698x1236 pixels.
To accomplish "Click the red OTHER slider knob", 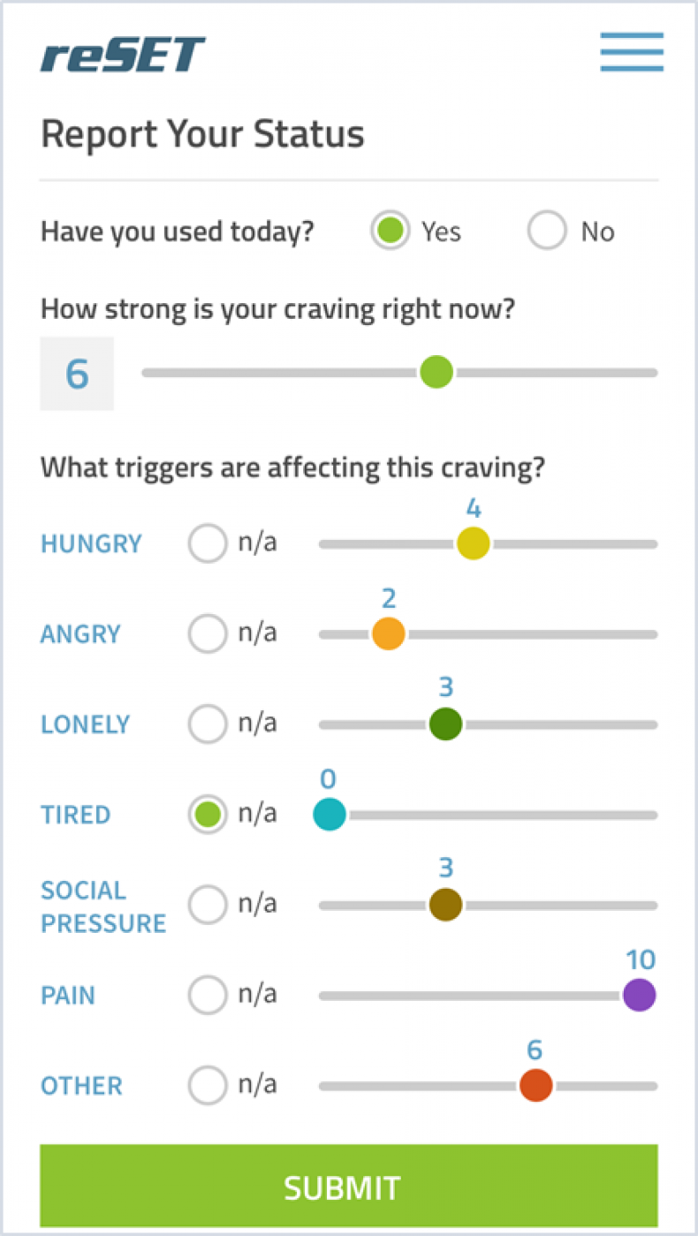I will click(x=535, y=1085).
